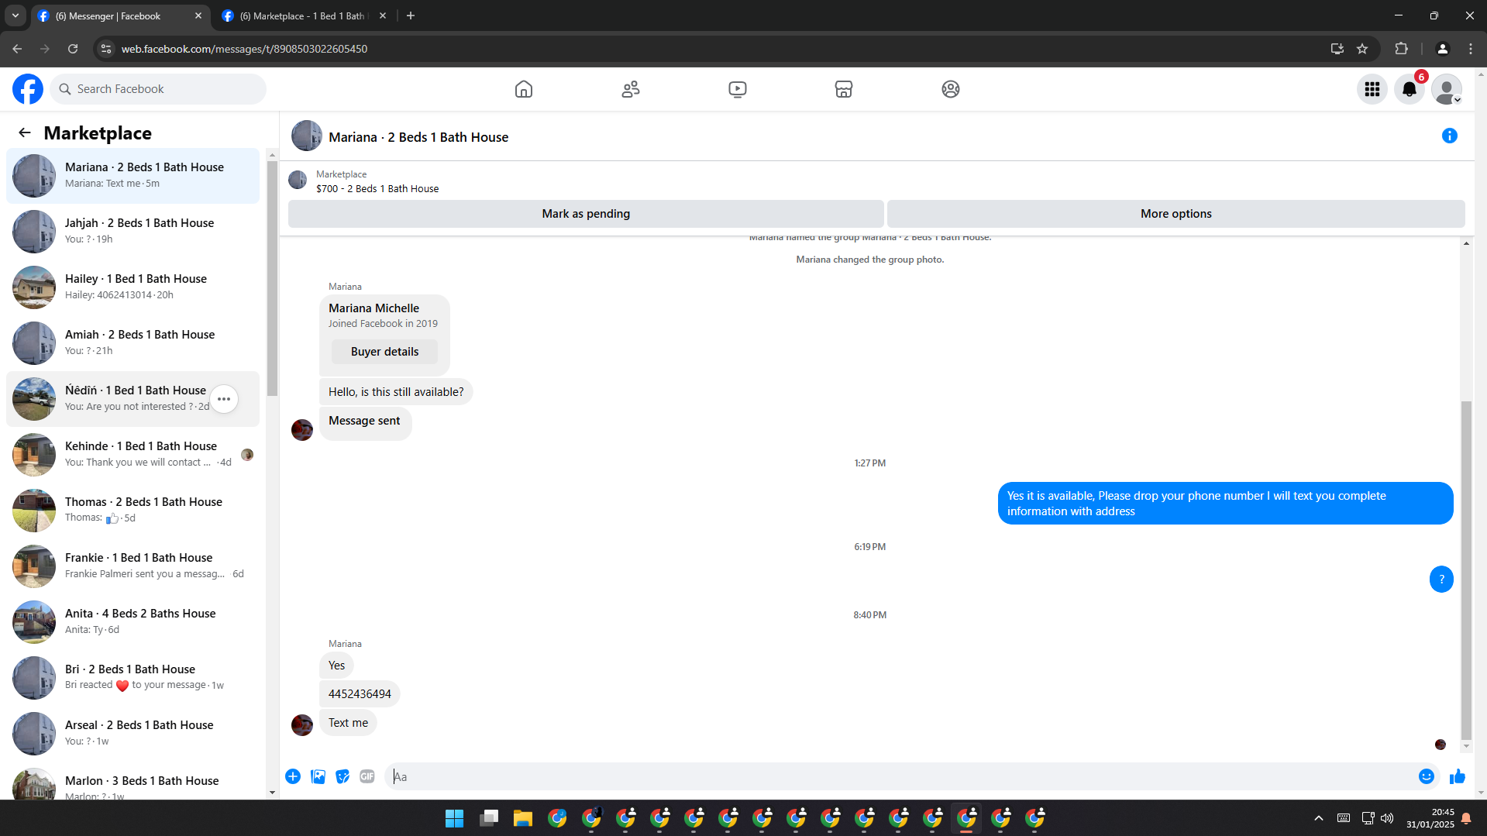Switch to the Marketplace browser tab

point(303,15)
